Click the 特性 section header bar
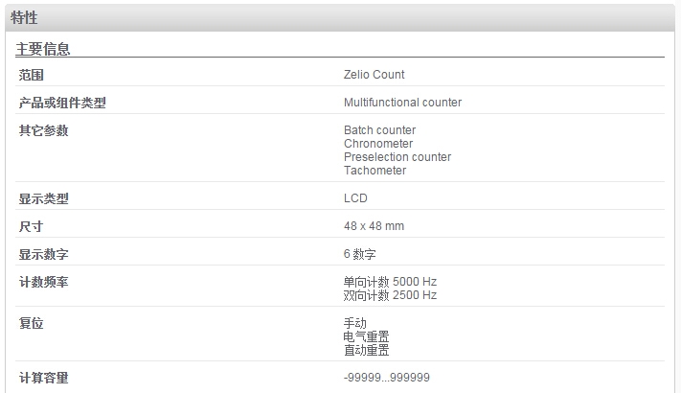Screen dimensions: 681x393 click(340, 18)
